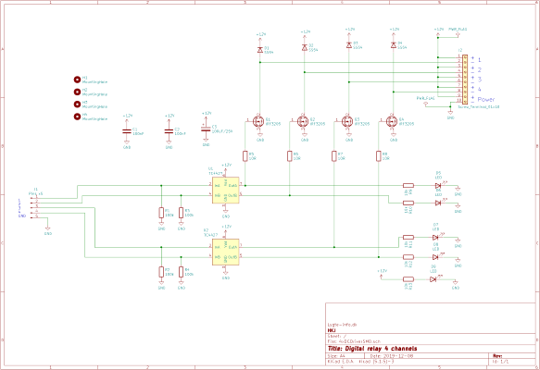Image resolution: width=540 pixels, height=370 pixels.
Task: Click gate resistor R5 10R
Action: coord(245,156)
